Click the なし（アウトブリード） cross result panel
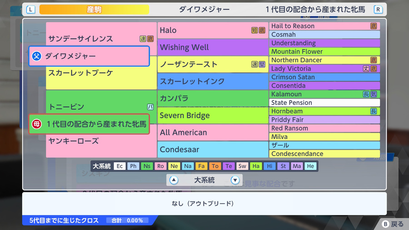 (x=204, y=203)
